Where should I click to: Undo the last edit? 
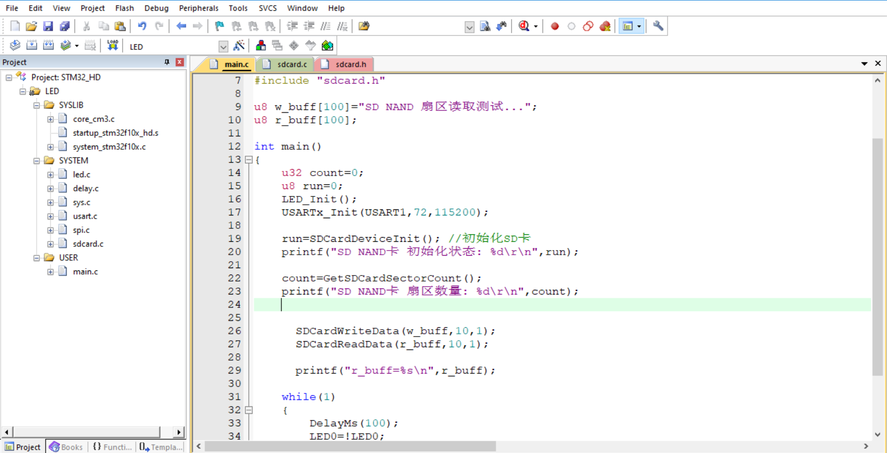[142, 26]
